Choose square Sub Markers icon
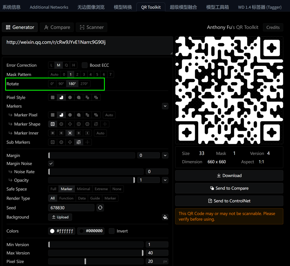Viewport: 290px width, 266px height. tap(53, 142)
